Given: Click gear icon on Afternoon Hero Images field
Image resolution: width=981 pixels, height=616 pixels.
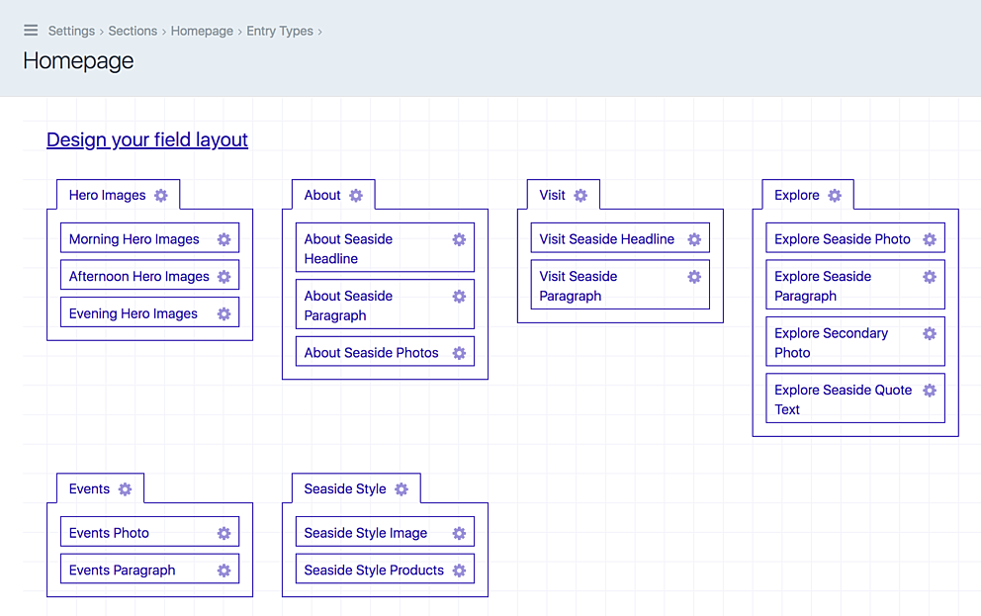Looking at the screenshot, I should (x=223, y=277).
